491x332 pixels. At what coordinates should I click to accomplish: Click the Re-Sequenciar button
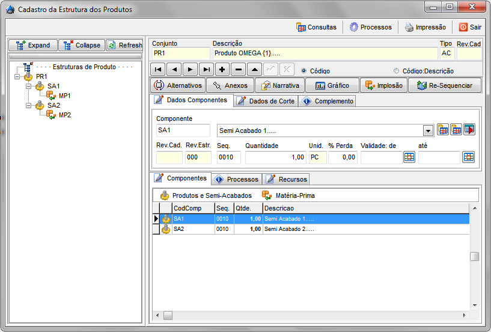445,85
